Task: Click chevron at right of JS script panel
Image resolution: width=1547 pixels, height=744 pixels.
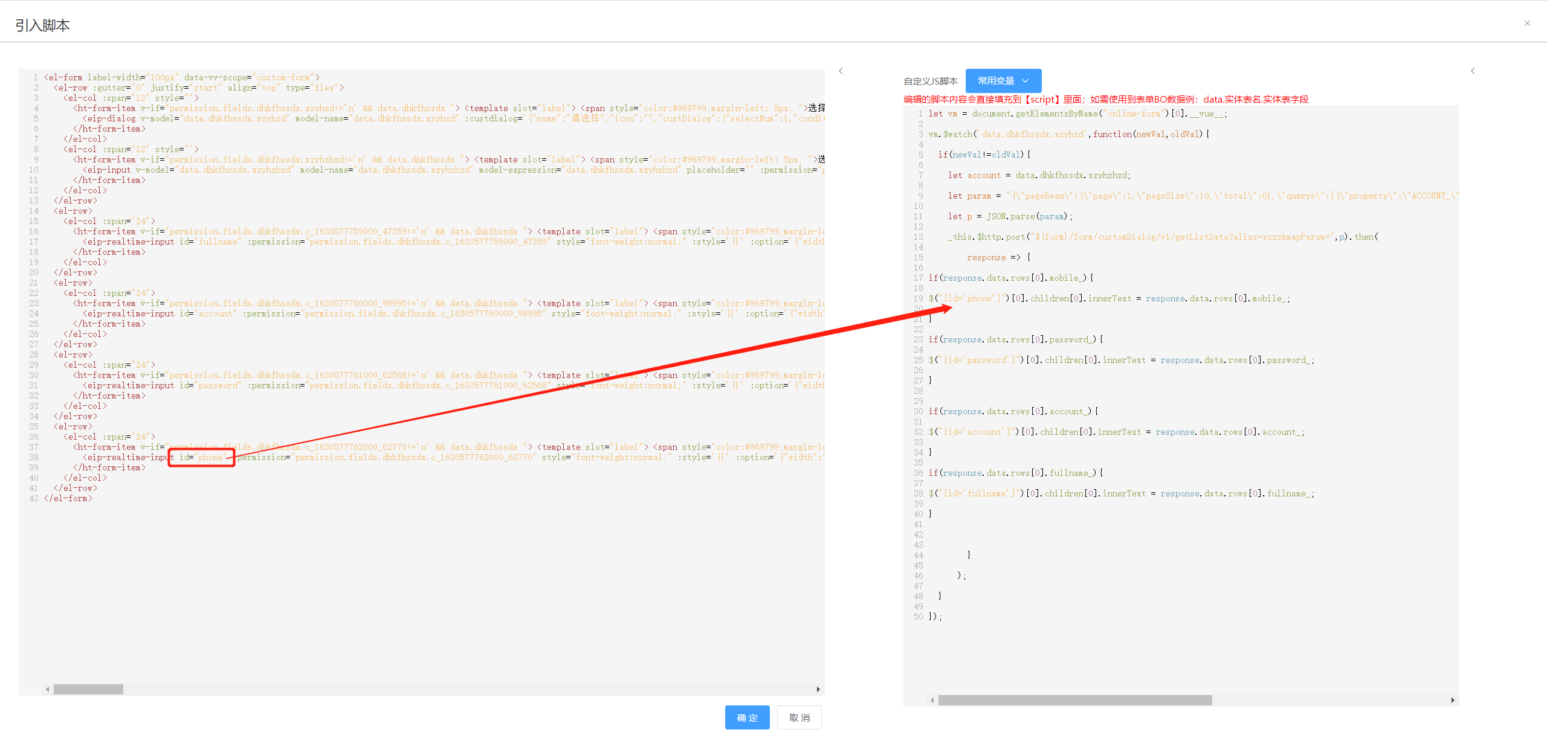Action: point(1473,71)
